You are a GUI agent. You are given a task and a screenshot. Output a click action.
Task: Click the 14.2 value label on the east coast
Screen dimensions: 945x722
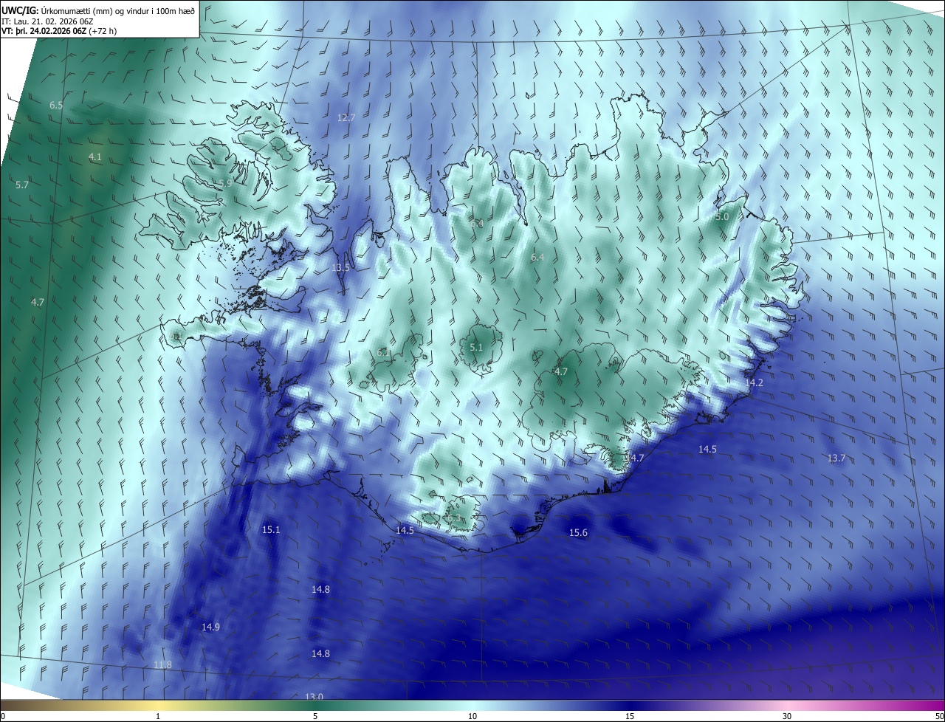755,382
